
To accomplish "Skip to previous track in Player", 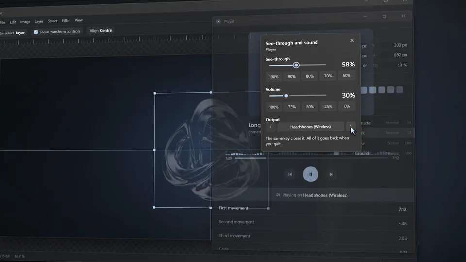I will pyautogui.click(x=290, y=174).
